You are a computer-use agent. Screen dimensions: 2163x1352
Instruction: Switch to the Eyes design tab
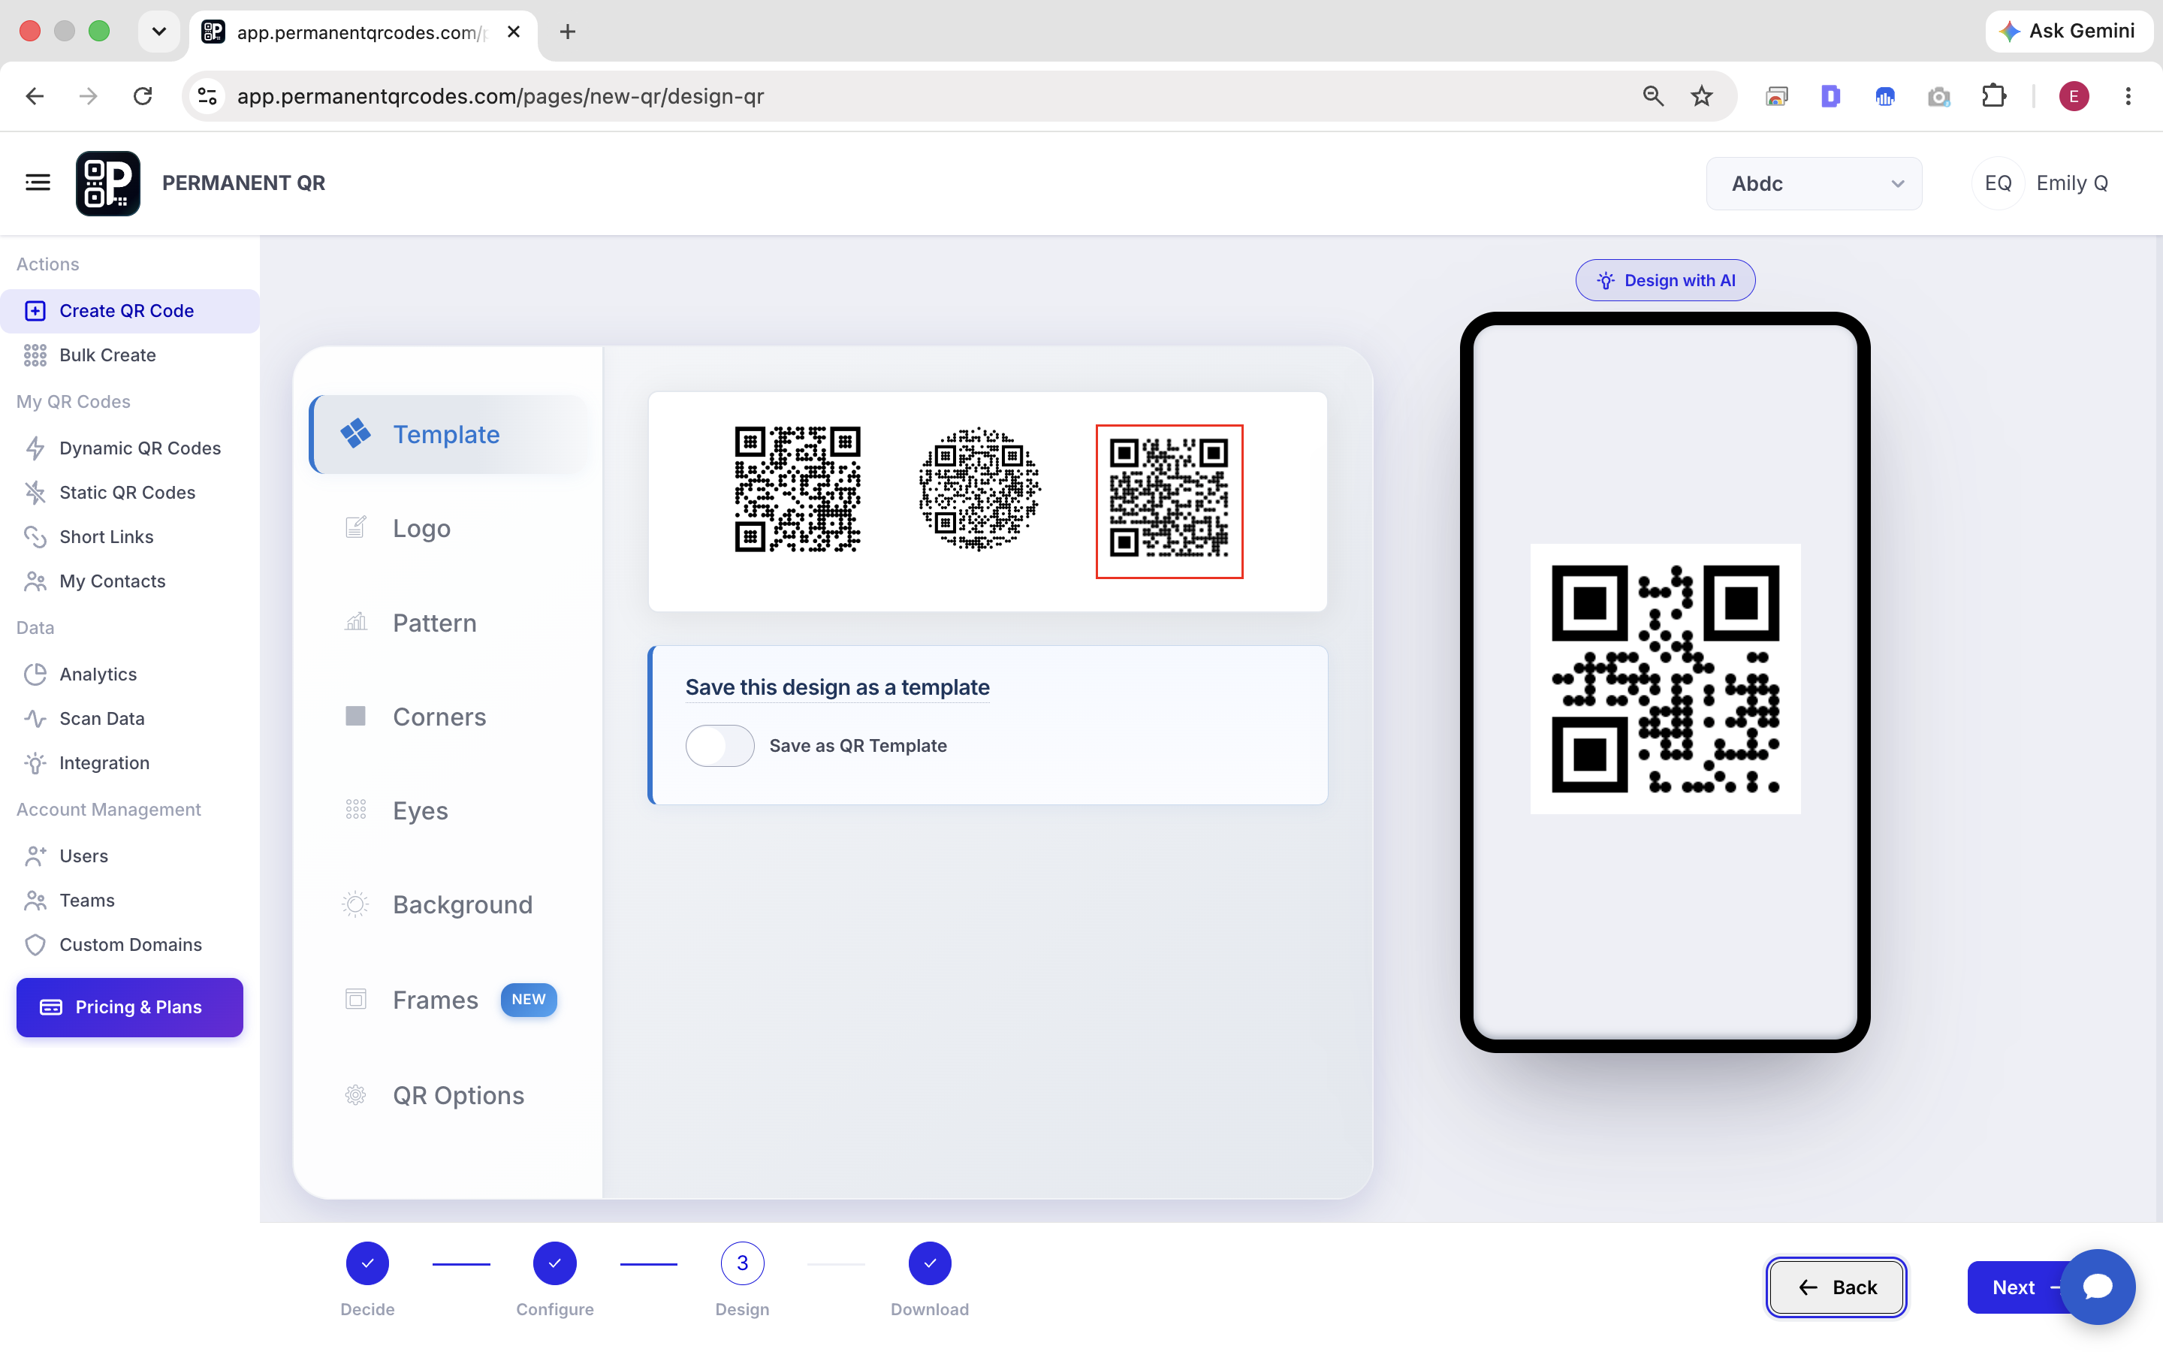[450, 810]
